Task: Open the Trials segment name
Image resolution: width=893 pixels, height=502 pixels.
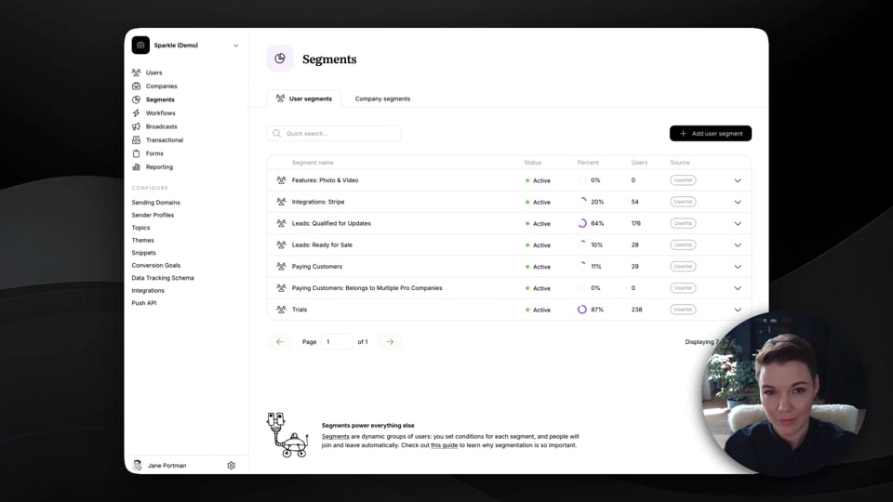Action: point(300,310)
